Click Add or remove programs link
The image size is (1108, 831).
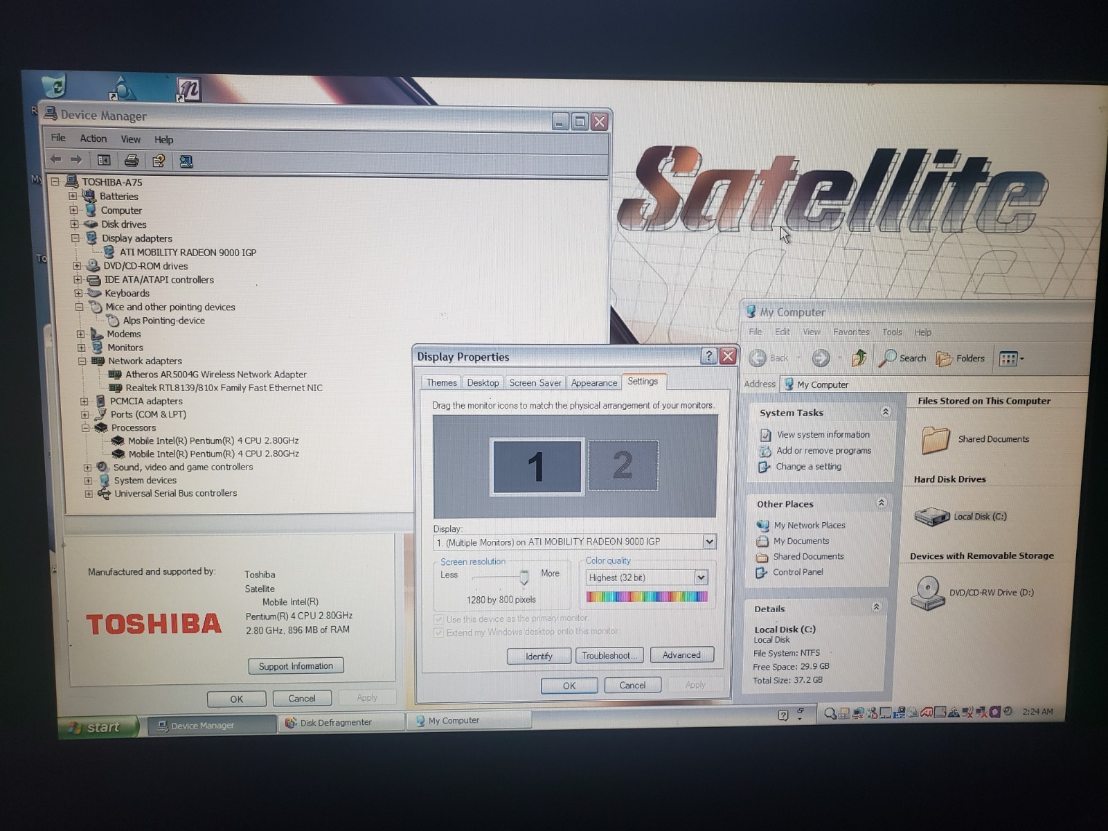point(824,451)
